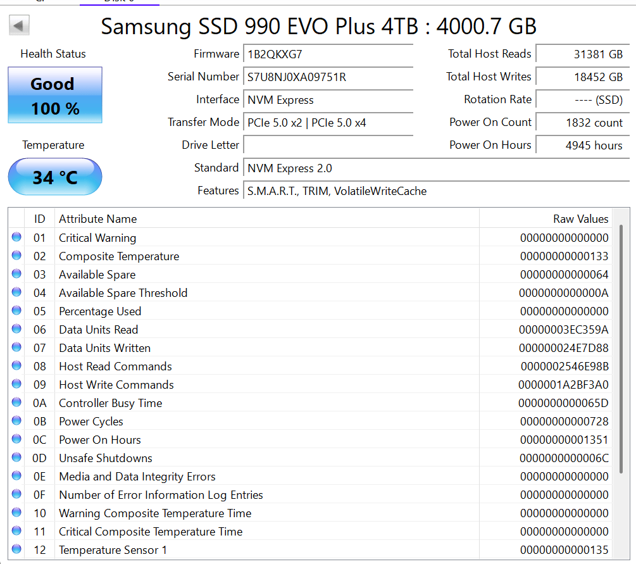Select the Data Units Read attribute name

coord(99,329)
